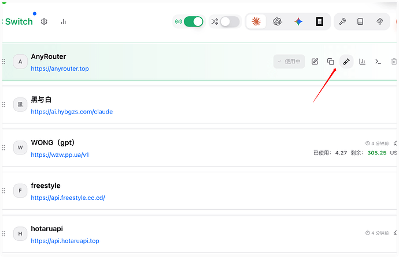Select the Claude starburst app tab
Screen dimensions: 399x257
click(x=256, y=21)
